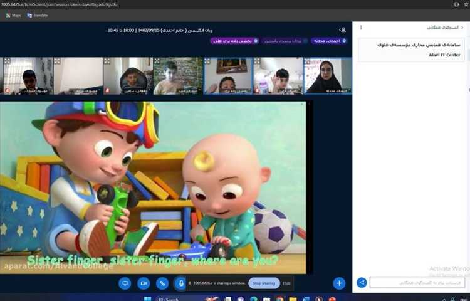The height and width of the screenshot is (301, 470).
Task: Toggle the webcam camera button
Action: (144, 283)
